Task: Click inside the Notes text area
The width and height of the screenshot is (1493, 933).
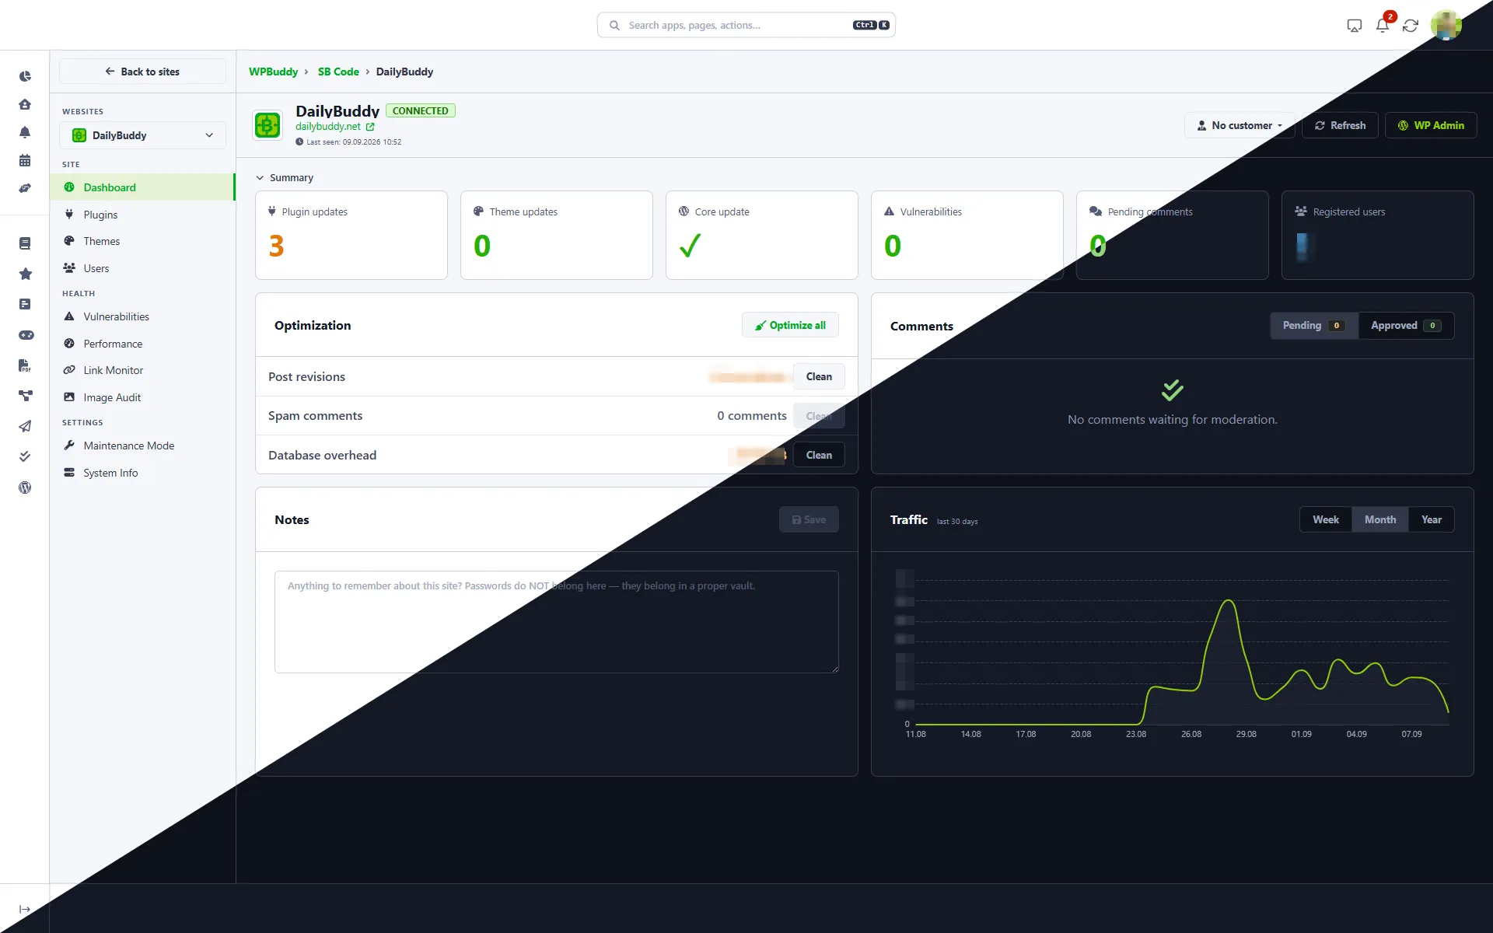Action: pos(557,622)
